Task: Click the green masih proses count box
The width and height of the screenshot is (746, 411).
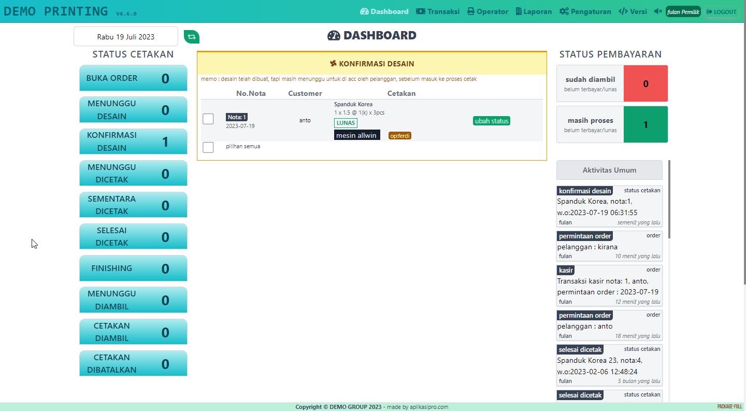Action: [x=645, y=124]
